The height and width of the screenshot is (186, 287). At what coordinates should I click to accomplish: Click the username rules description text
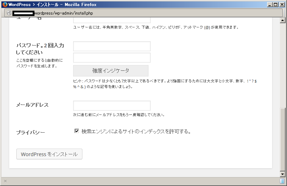[156, 27]
